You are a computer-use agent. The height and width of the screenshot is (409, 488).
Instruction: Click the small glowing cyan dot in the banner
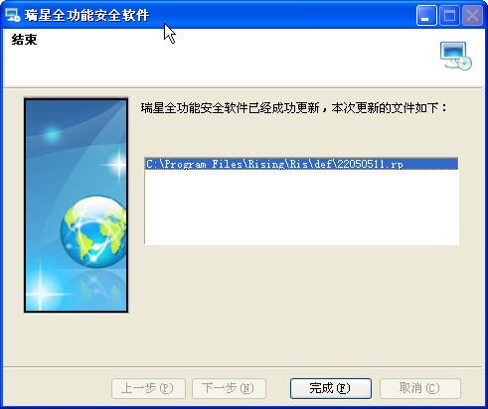[x=52, y=134]
